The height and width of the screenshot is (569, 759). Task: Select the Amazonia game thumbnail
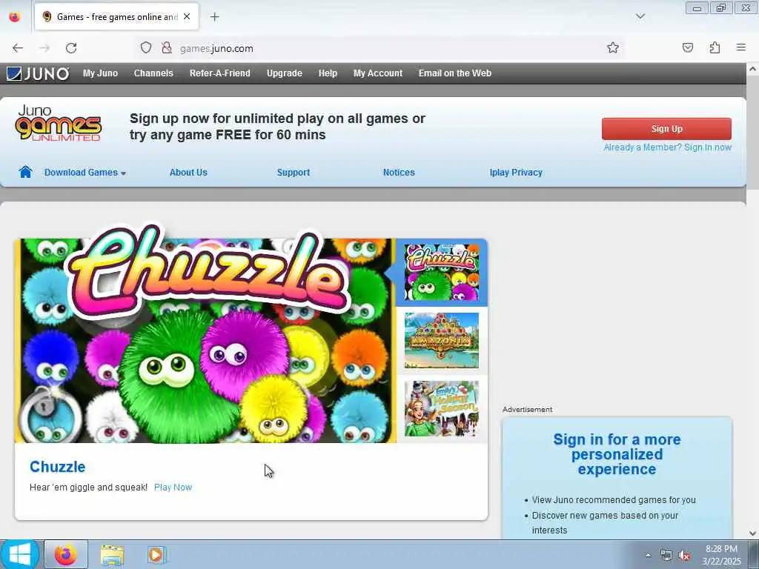pyautogui.click(x=442, y=341)
